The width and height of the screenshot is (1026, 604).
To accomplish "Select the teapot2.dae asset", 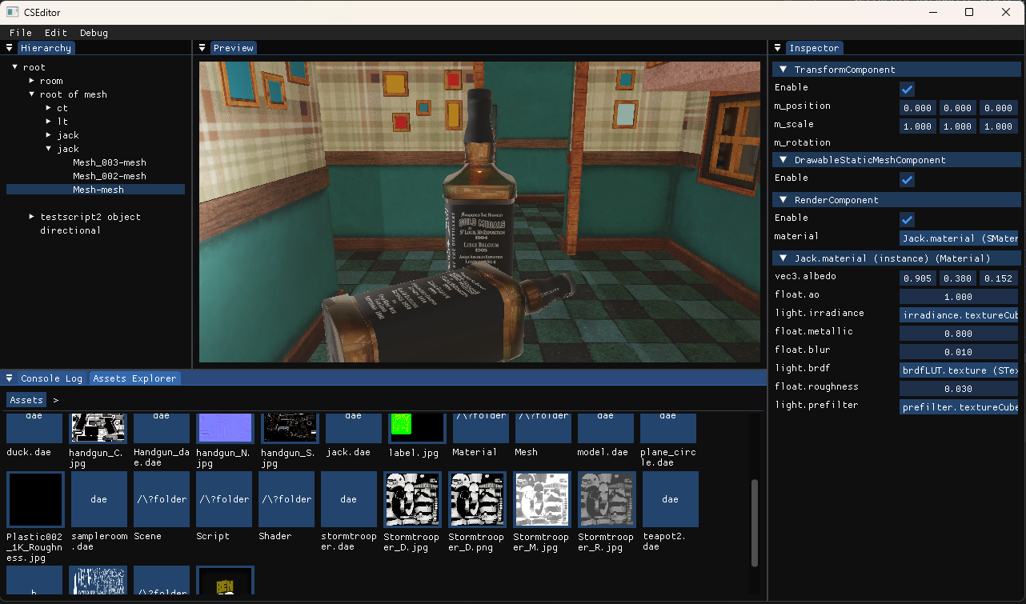I will tap(671, 499).
